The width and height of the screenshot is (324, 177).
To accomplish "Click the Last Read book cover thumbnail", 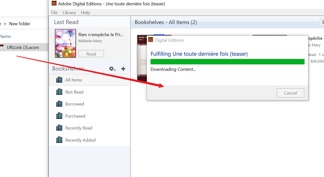I will coord(65,43).
